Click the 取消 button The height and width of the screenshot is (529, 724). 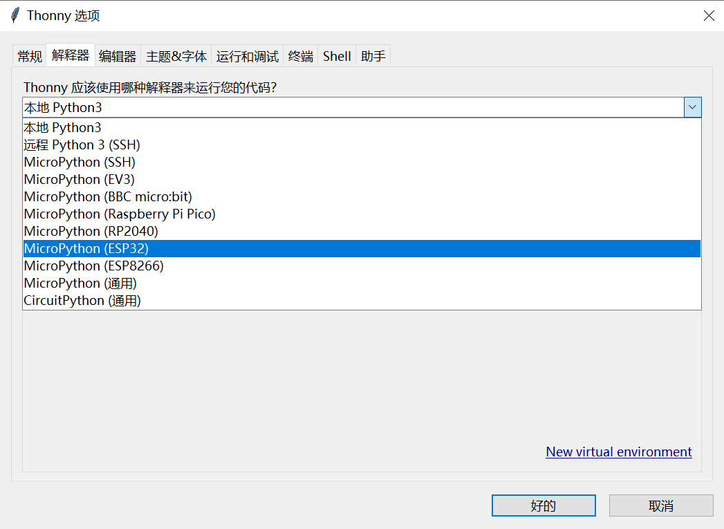[661, 505]
